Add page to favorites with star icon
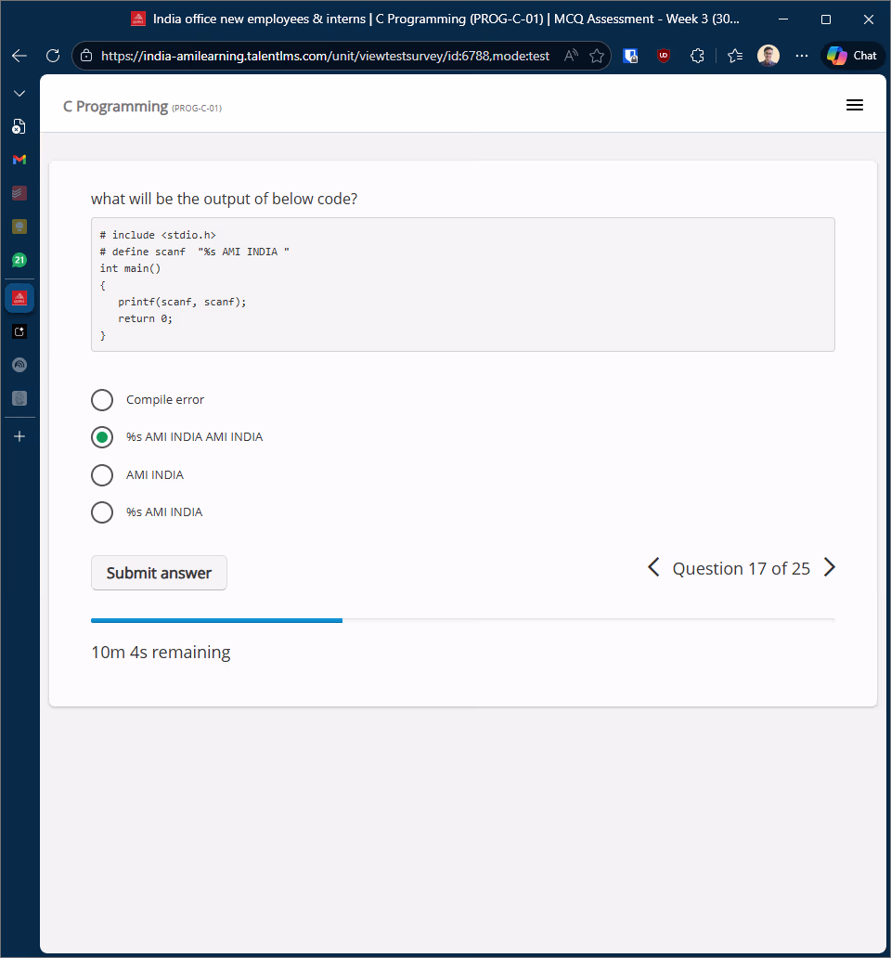The height and width of the screenshot is (958, 891). [x=596, y=56]
